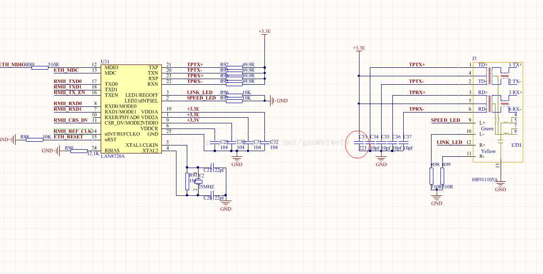The width and height of the screenshot is (543, 274).
Task: Select the SPEED_LED label near J3
Action: pos(445,120)
